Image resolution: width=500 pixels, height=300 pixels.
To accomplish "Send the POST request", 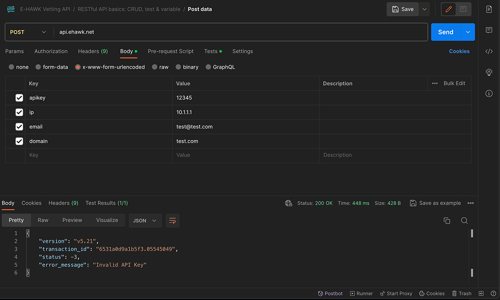I will (446, 32).
